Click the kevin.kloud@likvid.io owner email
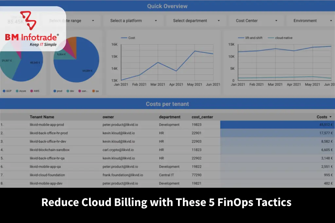The height and width of the screenshot is (223, 335). pos(119,133)
